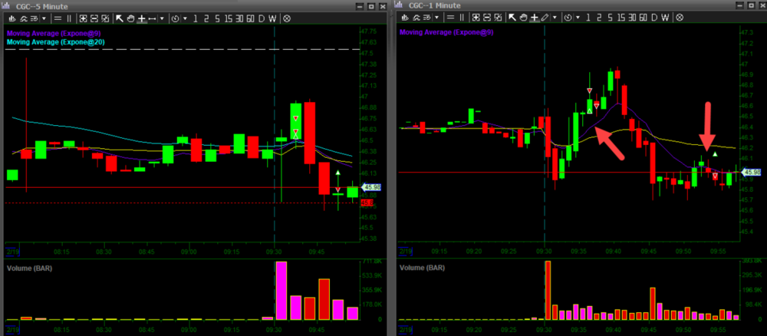Expand chart style dropdown arrow in 5 Minute toolbar
The height and width of the screenshot is (336, 767).
pyautogui.click(x=44, y=18)
